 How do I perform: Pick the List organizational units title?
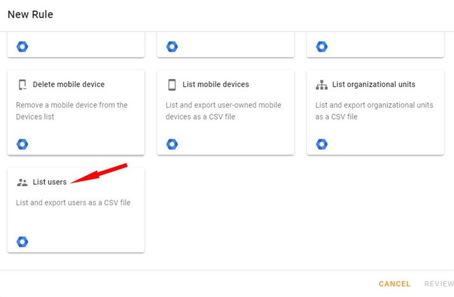tap(373, 84)
